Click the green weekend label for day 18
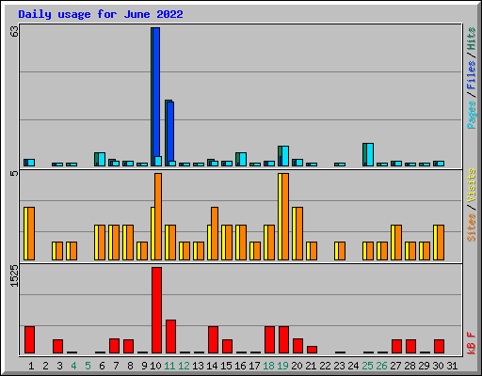482x376 pixels. coord(268,366)
